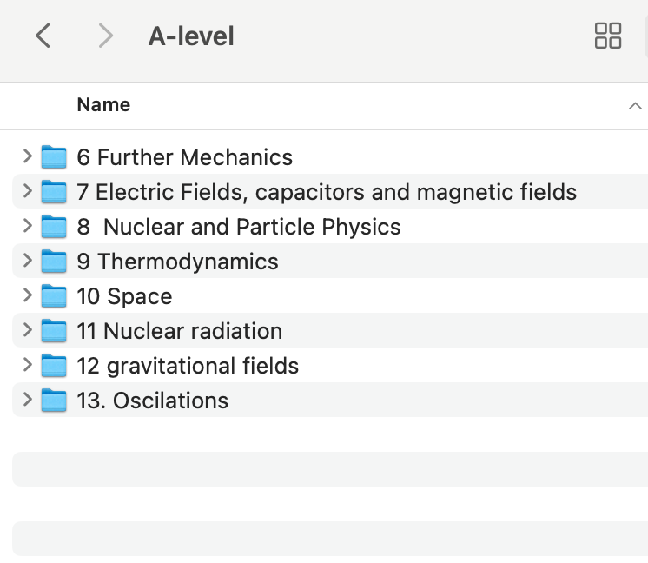Click the back navigation arrow
The image size is (648, 563).
[x=43, y=36]
